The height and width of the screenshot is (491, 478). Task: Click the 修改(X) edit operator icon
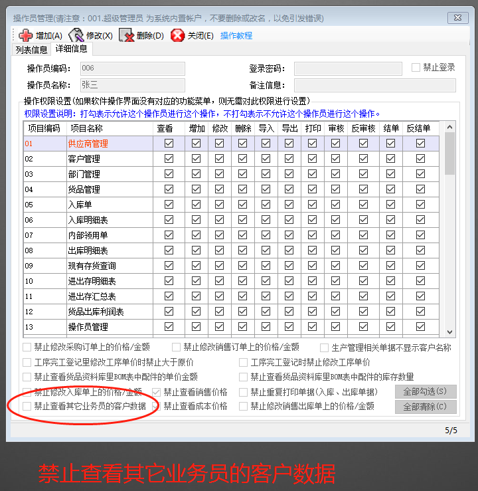click(76, 36)
